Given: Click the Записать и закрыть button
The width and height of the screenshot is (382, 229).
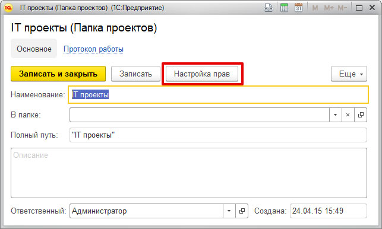Looking at the screenshot, I should point(58,74).
